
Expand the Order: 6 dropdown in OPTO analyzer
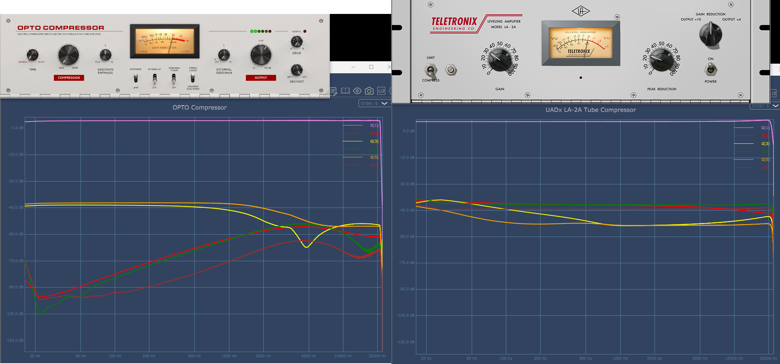tap(374, 103)
